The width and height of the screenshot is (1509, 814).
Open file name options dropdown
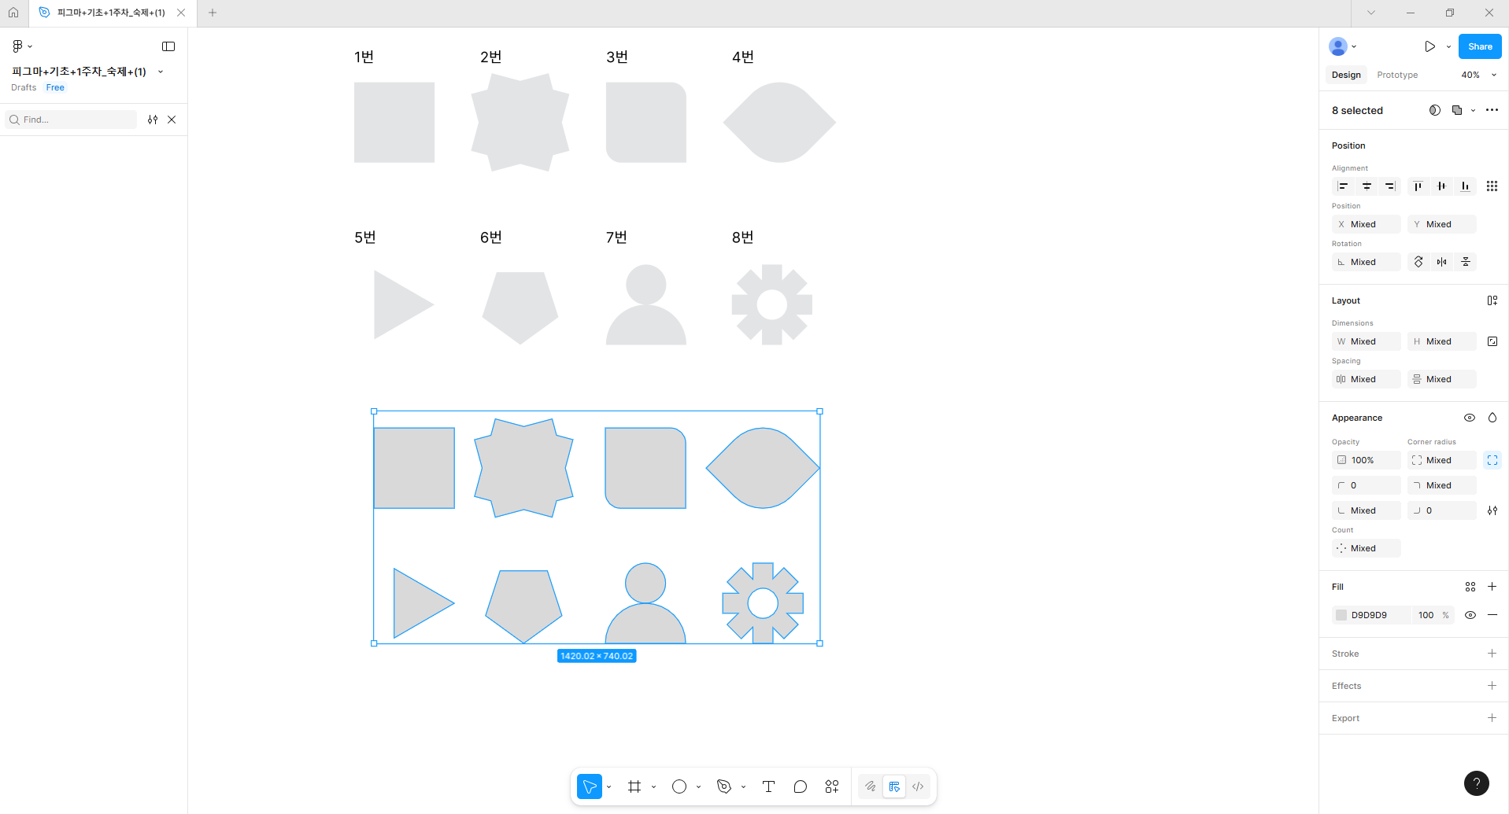tap(161, 72)
